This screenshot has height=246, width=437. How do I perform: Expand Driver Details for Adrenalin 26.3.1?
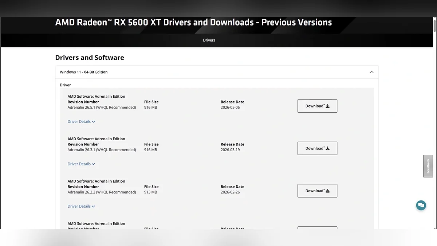coord(81,164)
